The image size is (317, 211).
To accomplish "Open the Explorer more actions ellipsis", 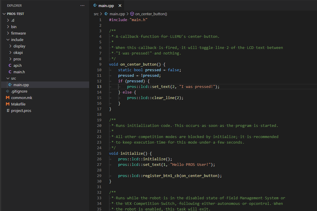I will point(82,6).
